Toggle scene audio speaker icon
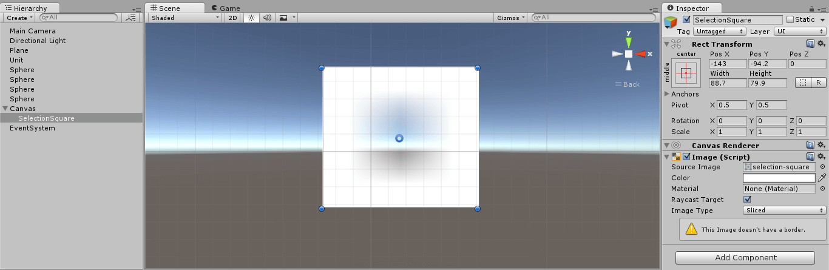Screen dimensions: 829x270 point(267,18)
